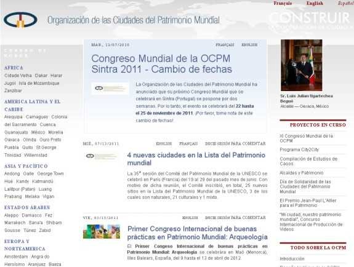Open Aleppo city link
Viewport: 354px width, 267px height.
click(x=11, y=215)
